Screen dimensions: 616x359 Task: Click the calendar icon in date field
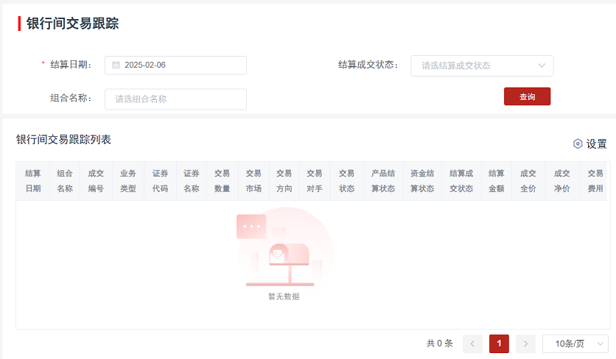pyautogui.click(x=116, y=65)
